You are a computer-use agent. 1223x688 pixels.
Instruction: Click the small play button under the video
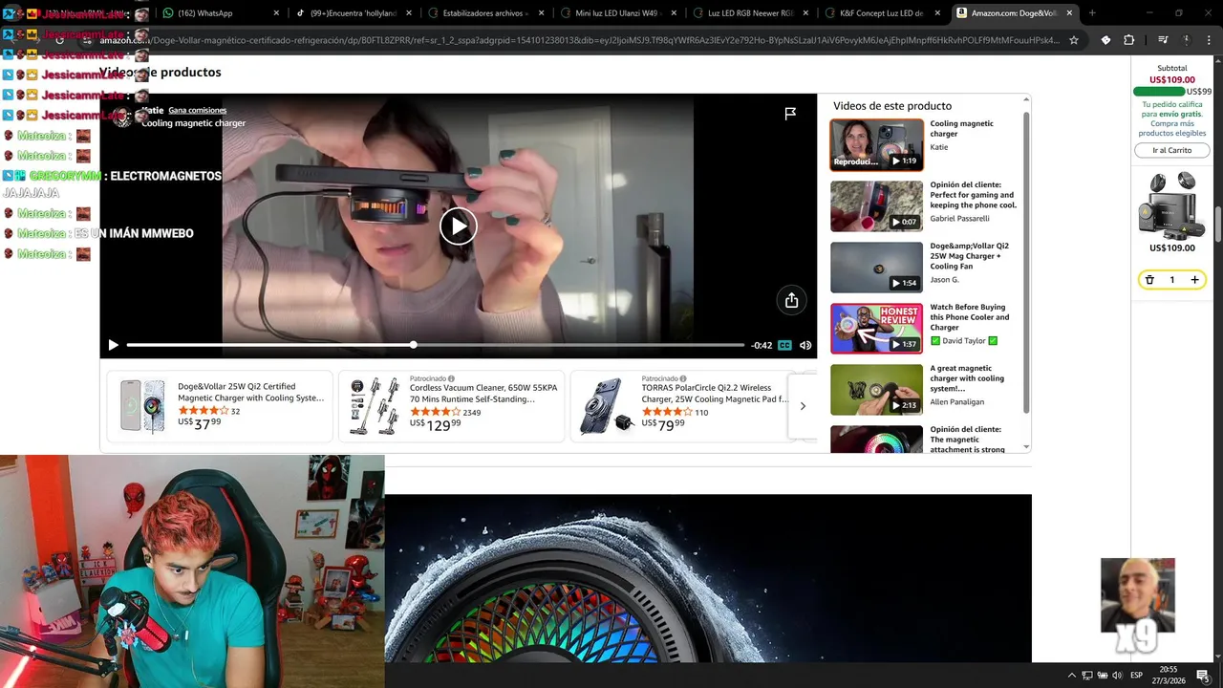point(113,345)
